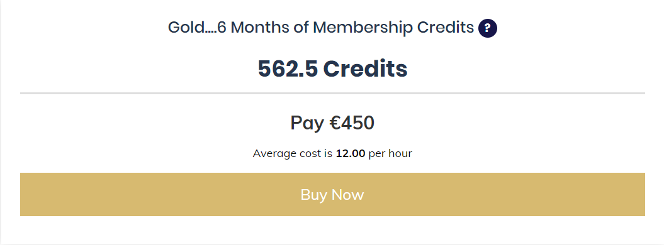Click the white Buy Now label text
Image resolution: width=664 pixels, height=245 pixels.
pos(332,194)
